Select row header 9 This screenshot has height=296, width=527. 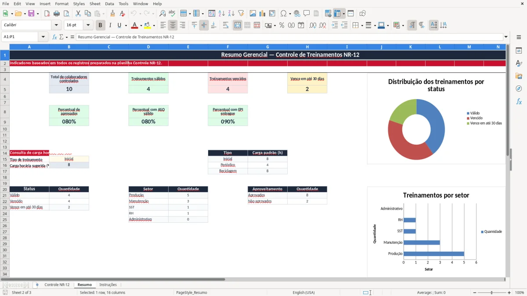[x=4, y=122]
